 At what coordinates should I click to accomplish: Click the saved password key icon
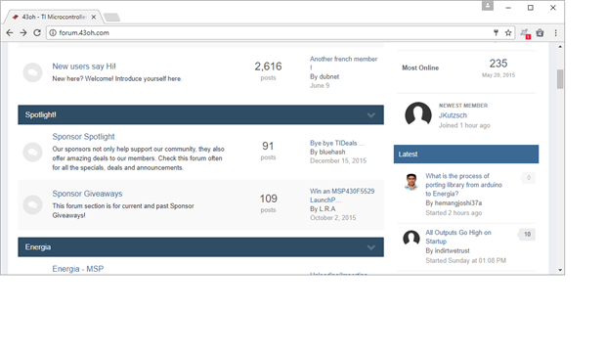pyautogui.click(x=496, y=33)
